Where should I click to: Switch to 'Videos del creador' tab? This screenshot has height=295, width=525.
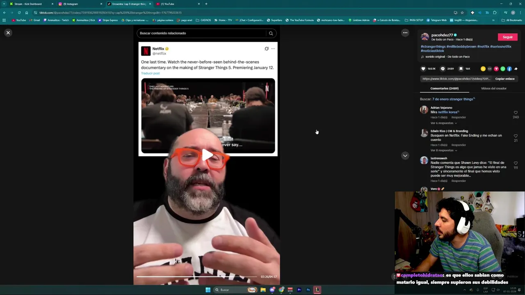pyautogui.click(x=493, y=88)
